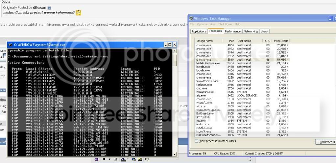This screenshot has width=336, height=163.
Task: Sort by CPU column header
Action: coord(267,41)
